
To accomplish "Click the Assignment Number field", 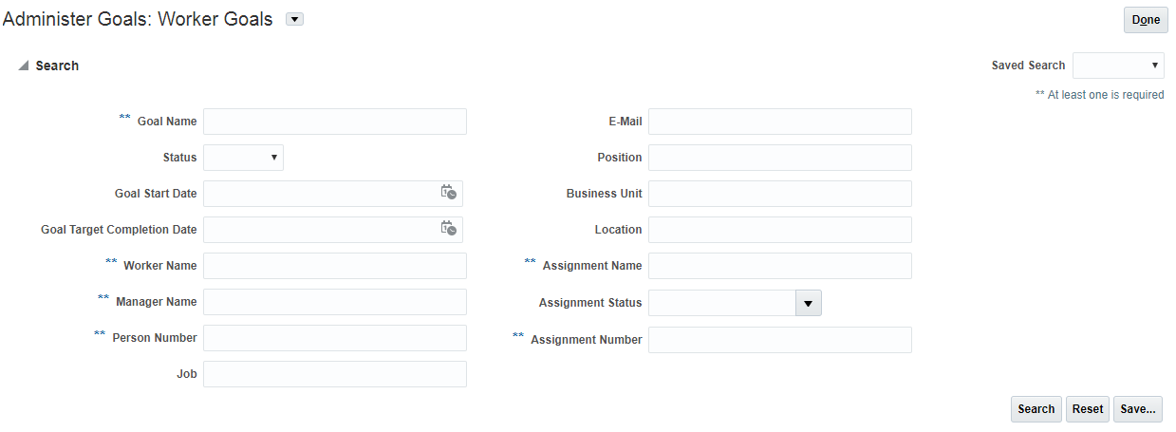I will tap(779, 340).
